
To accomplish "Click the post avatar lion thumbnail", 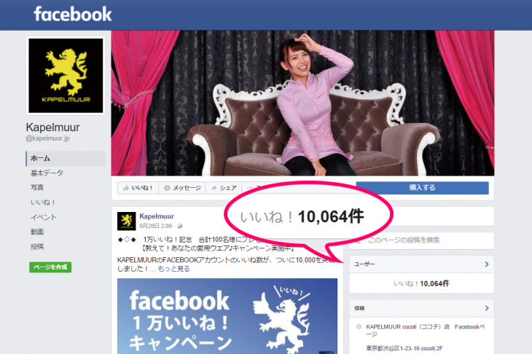I will click(x=127, y=221).
